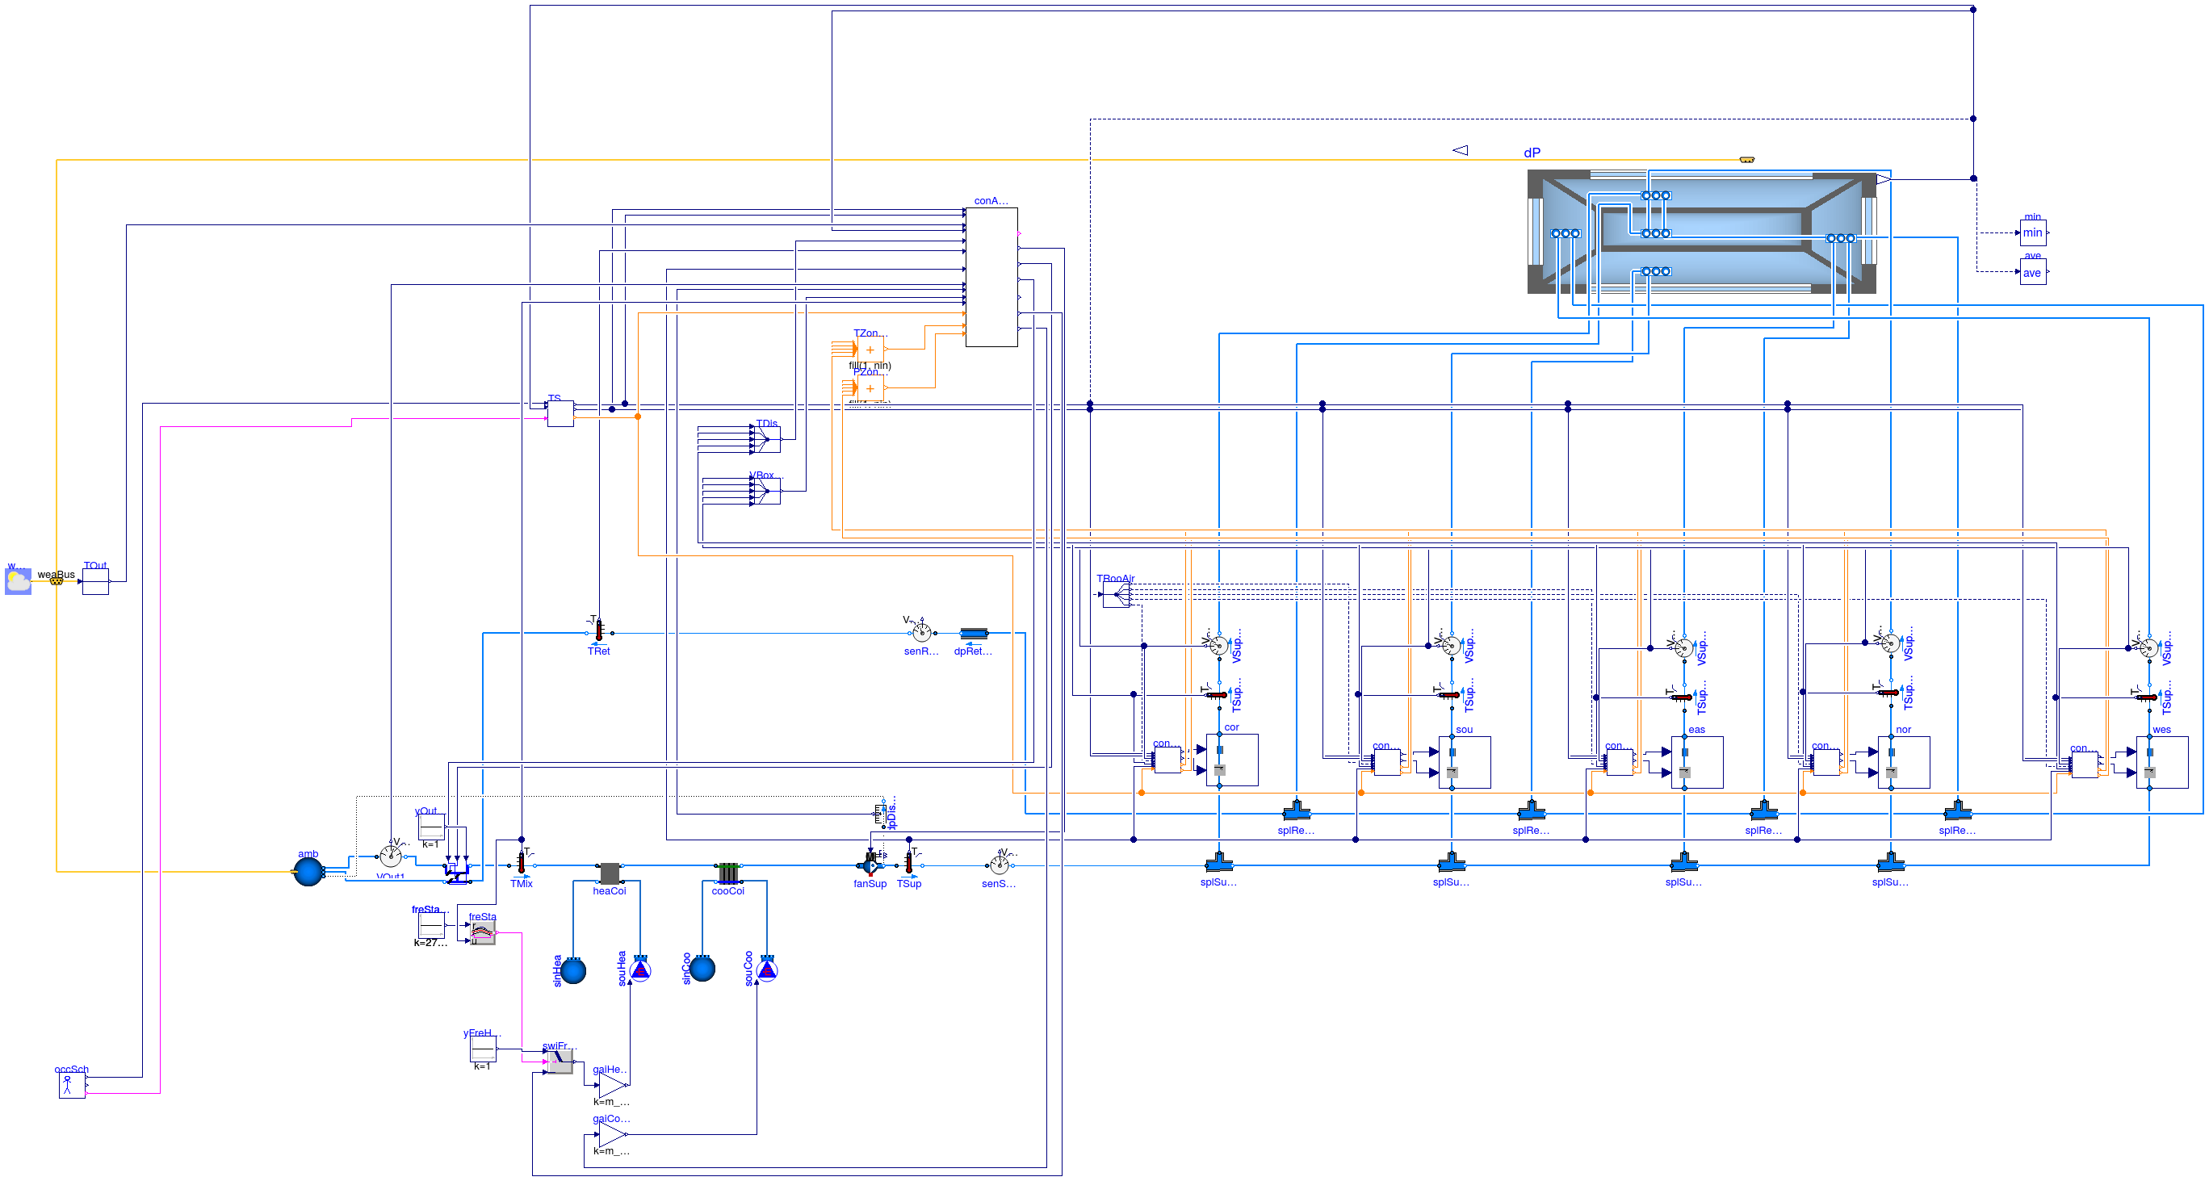
Task: Select the VSup flow sensor above cor
Action: tap(1218, 646)
